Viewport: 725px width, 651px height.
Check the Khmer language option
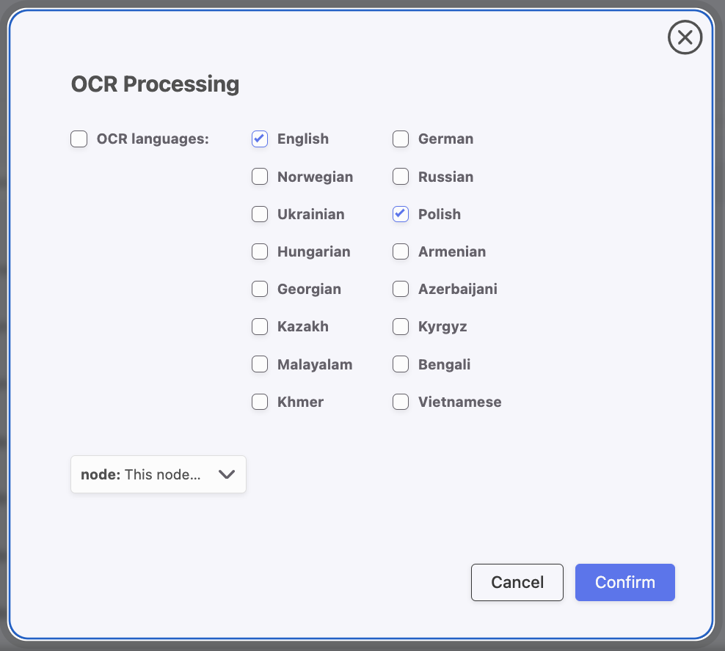260,402
